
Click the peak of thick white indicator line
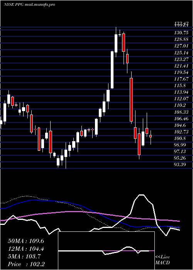[x=142, y=195]
